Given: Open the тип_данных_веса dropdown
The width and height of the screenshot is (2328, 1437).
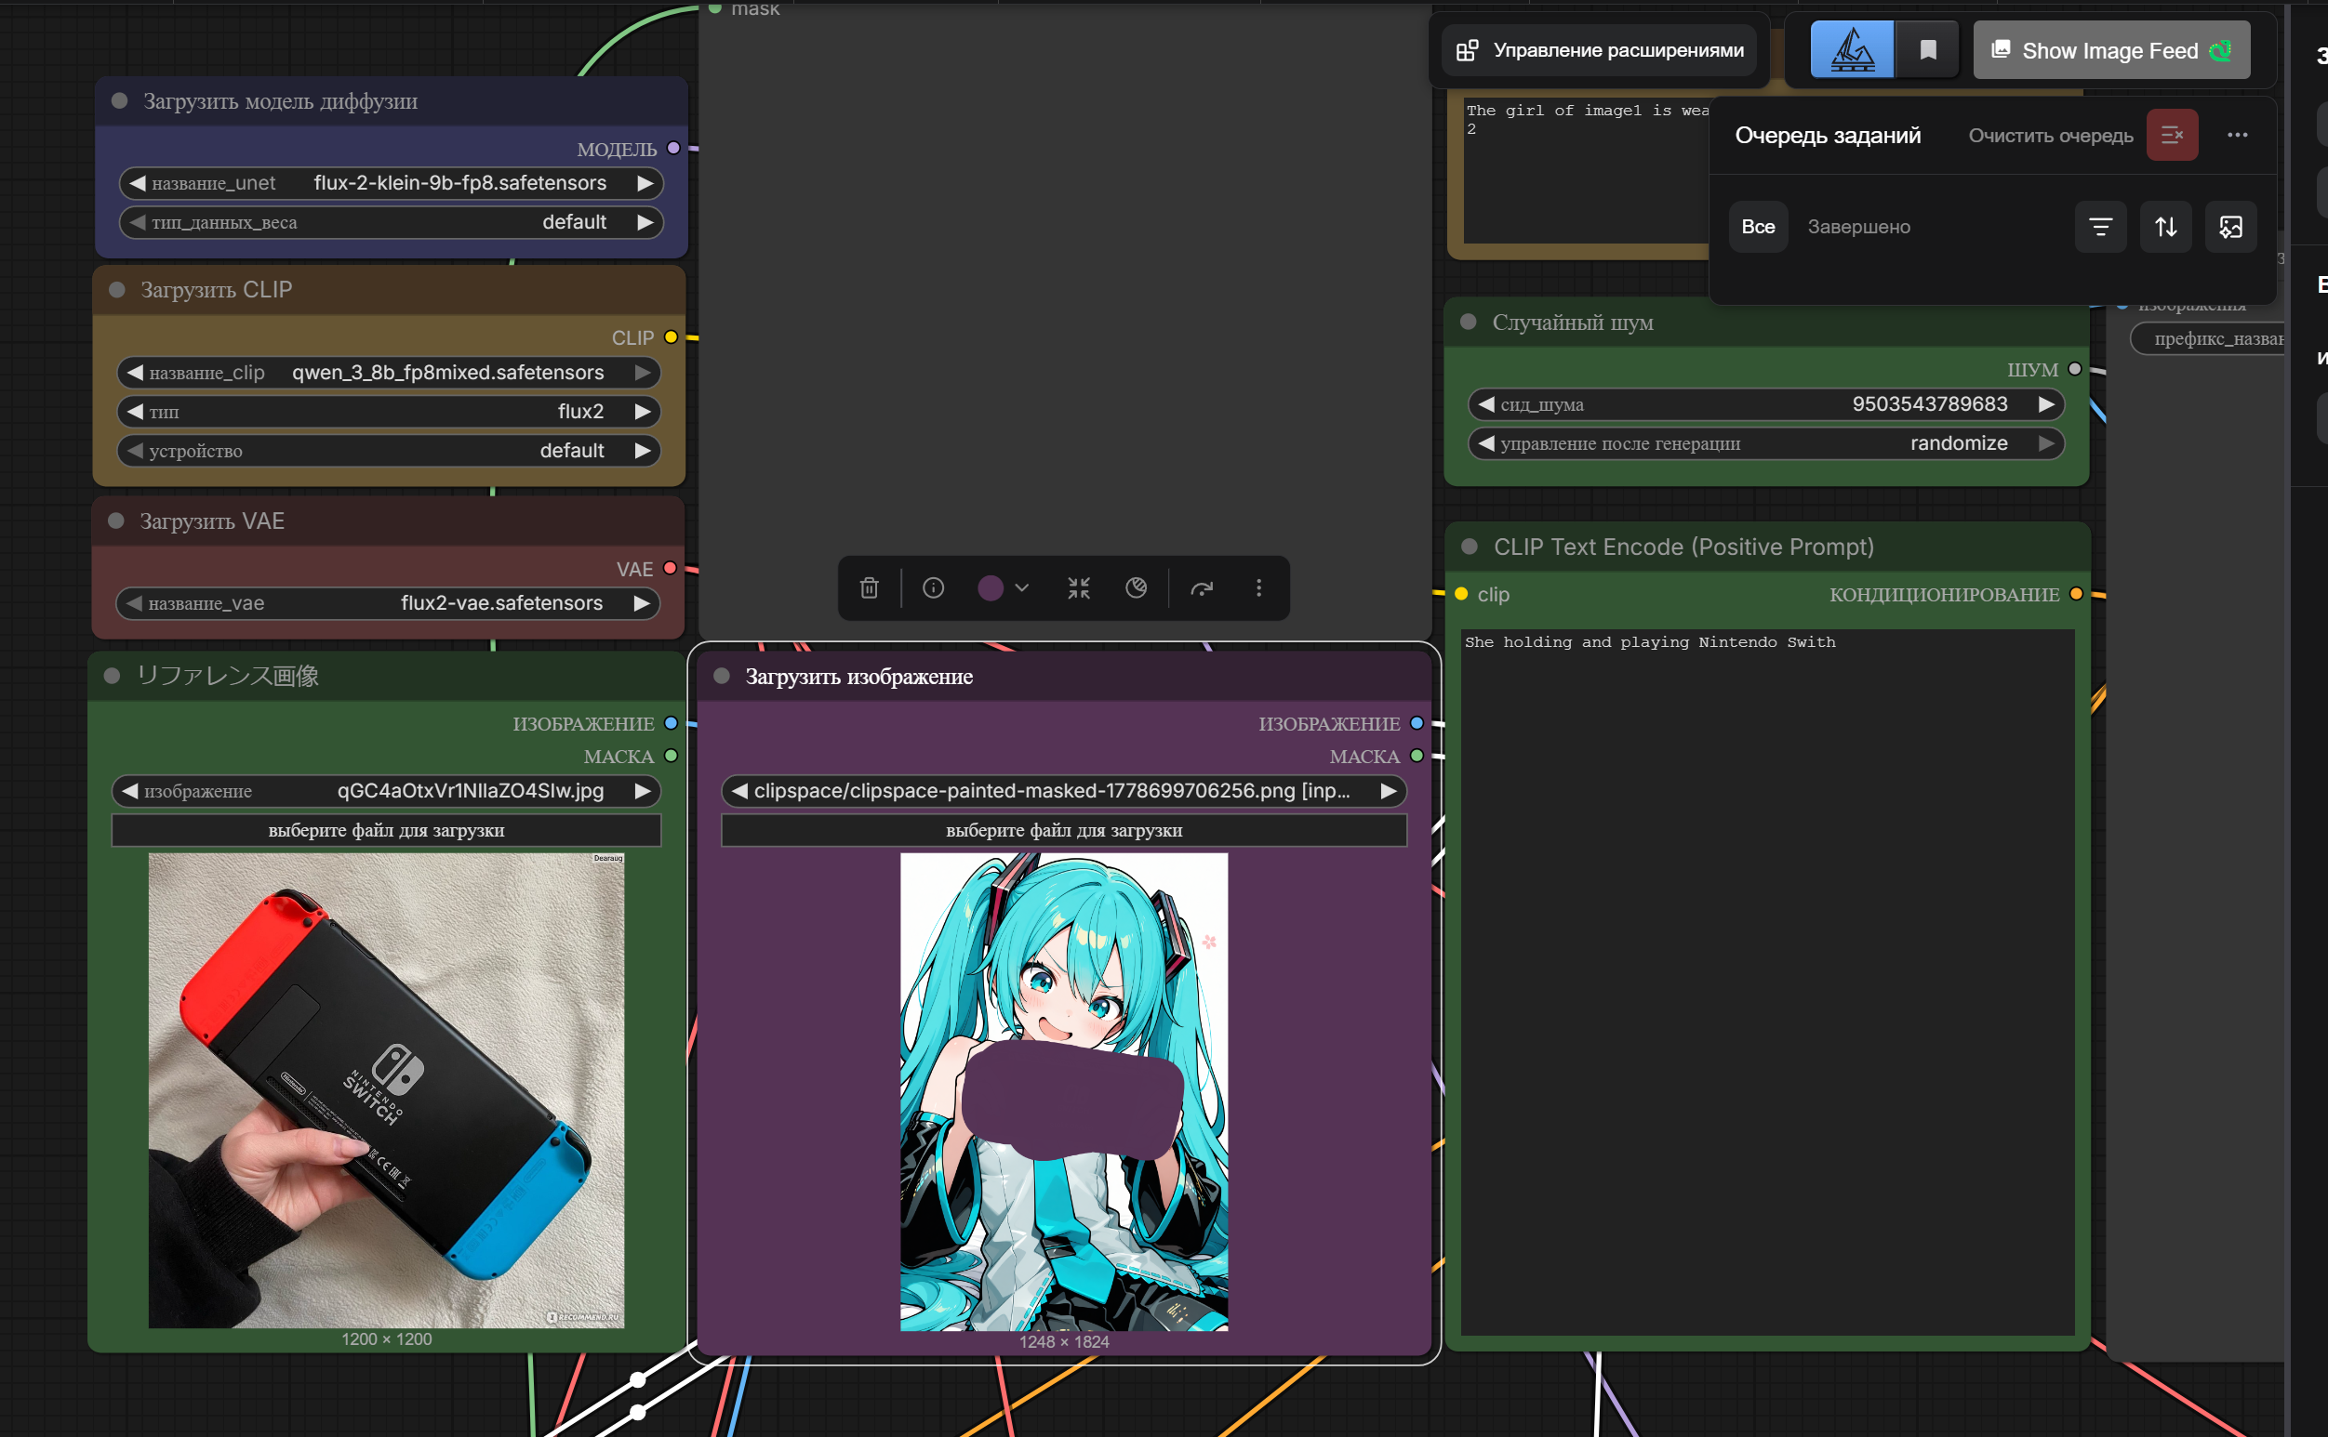Looking at the screenshot, I should [x=391, y=222].
